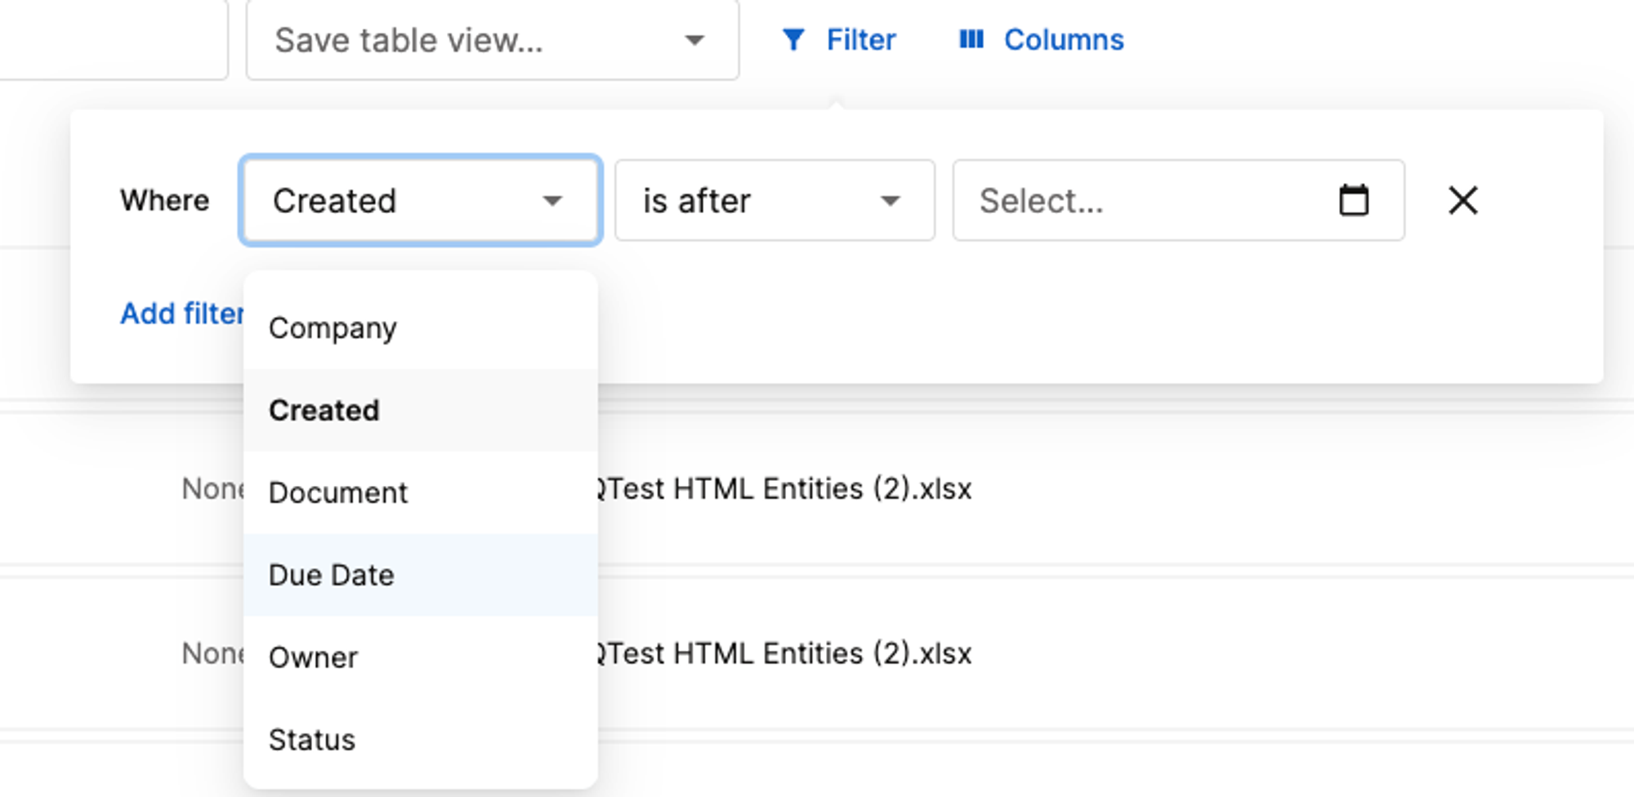Select Company from the field list

point(421,327)
